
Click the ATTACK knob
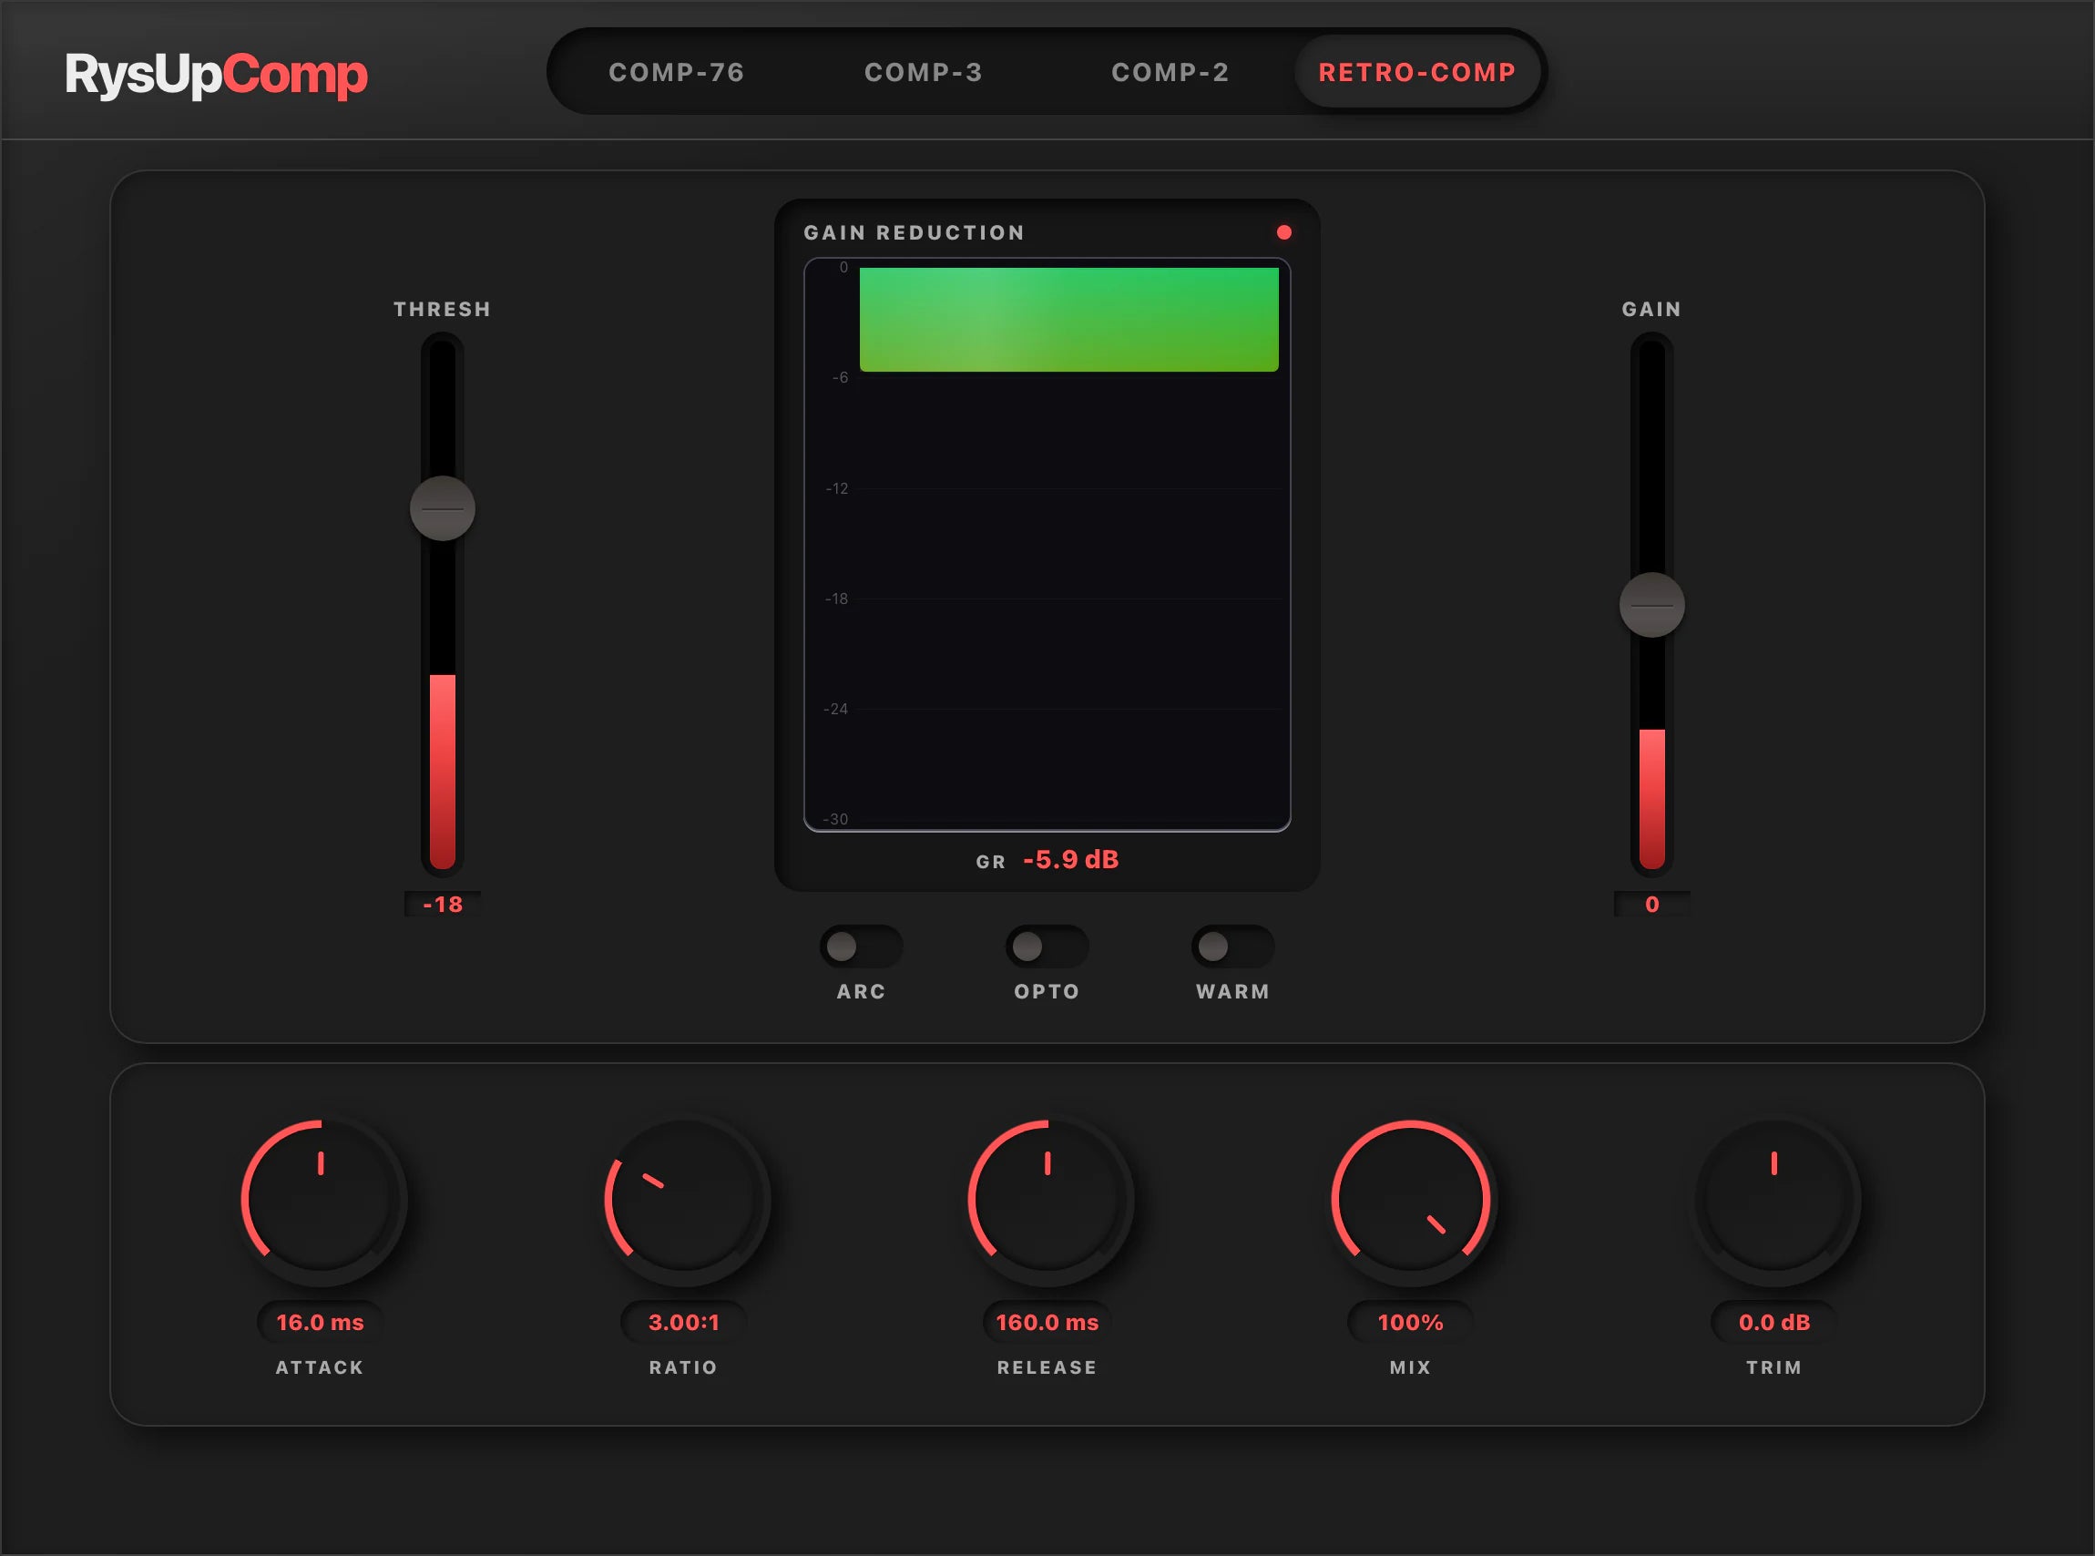[320, 1200]
